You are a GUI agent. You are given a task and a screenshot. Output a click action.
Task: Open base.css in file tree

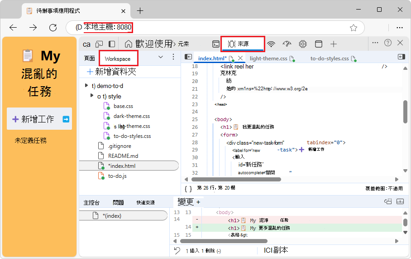pos(123,106)
